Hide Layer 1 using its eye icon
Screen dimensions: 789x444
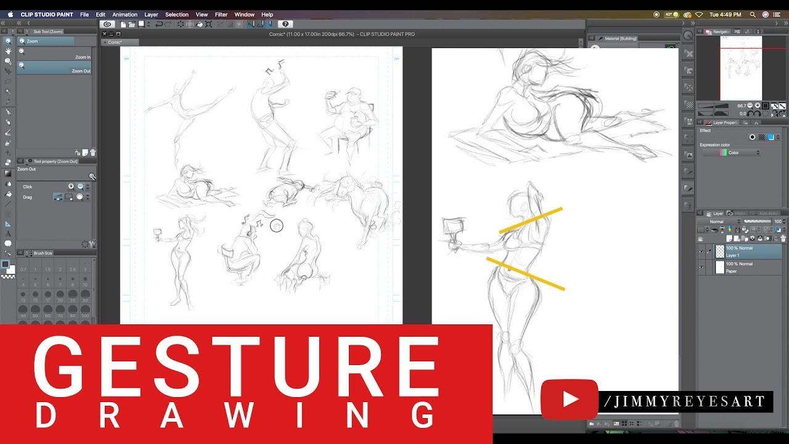(x=701, y=252)
